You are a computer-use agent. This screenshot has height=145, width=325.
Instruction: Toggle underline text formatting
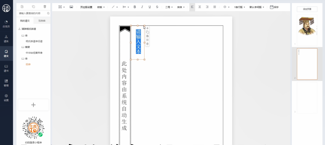[150, 7]
